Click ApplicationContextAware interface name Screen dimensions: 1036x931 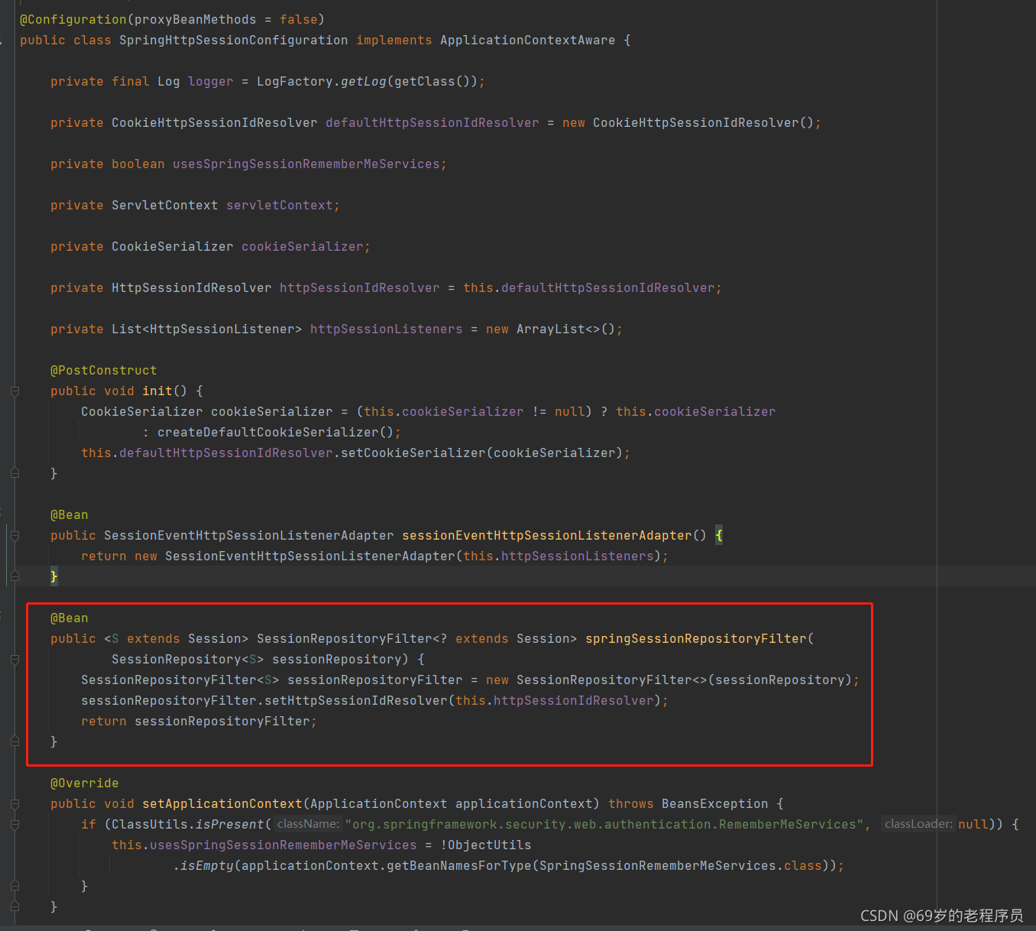pos(527,41)
